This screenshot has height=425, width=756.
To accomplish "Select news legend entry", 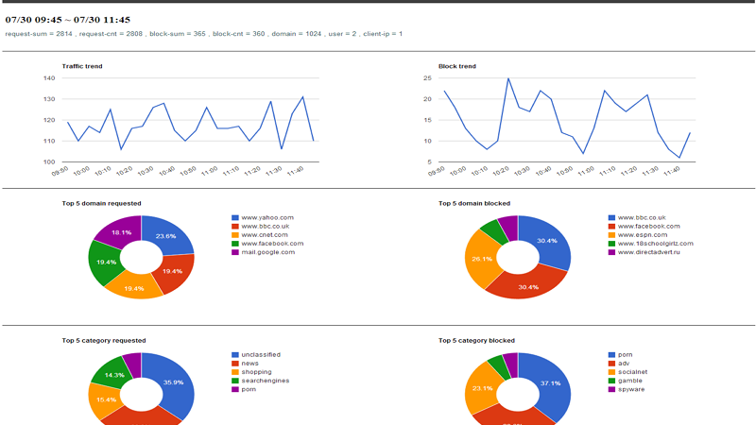I will click(249, 364).
